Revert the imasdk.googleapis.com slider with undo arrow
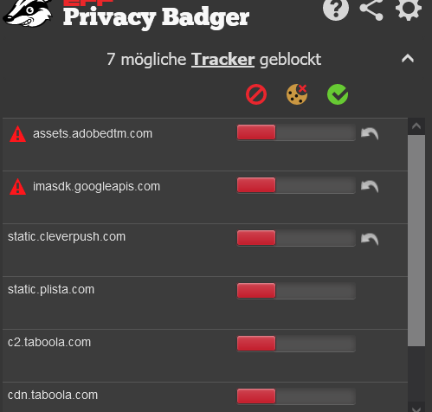The image size is (432, 412). [370, 187]
